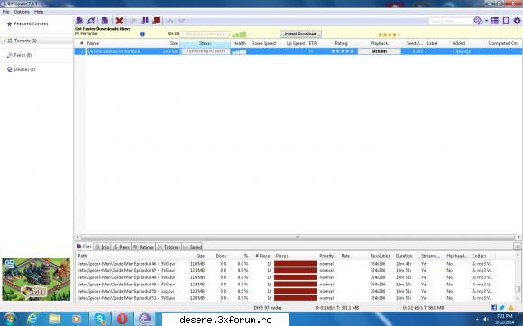Click the search engine globe icon
Screen dimensions: 523x326
tap(478, 21)
